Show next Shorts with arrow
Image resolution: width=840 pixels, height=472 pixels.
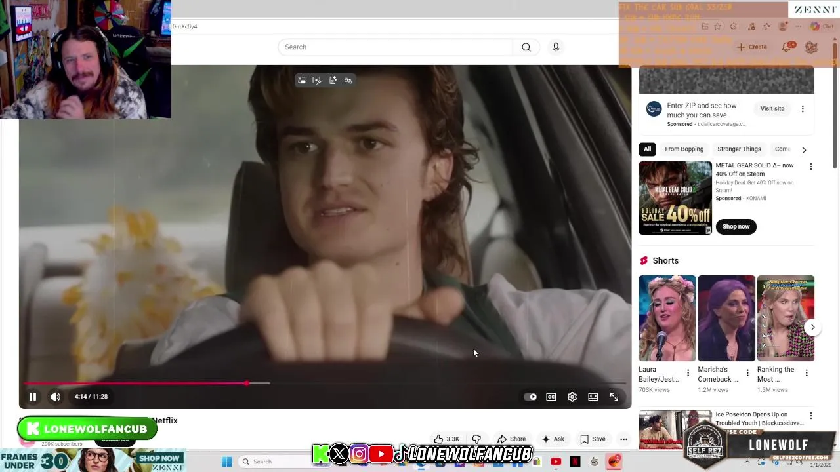812,328
